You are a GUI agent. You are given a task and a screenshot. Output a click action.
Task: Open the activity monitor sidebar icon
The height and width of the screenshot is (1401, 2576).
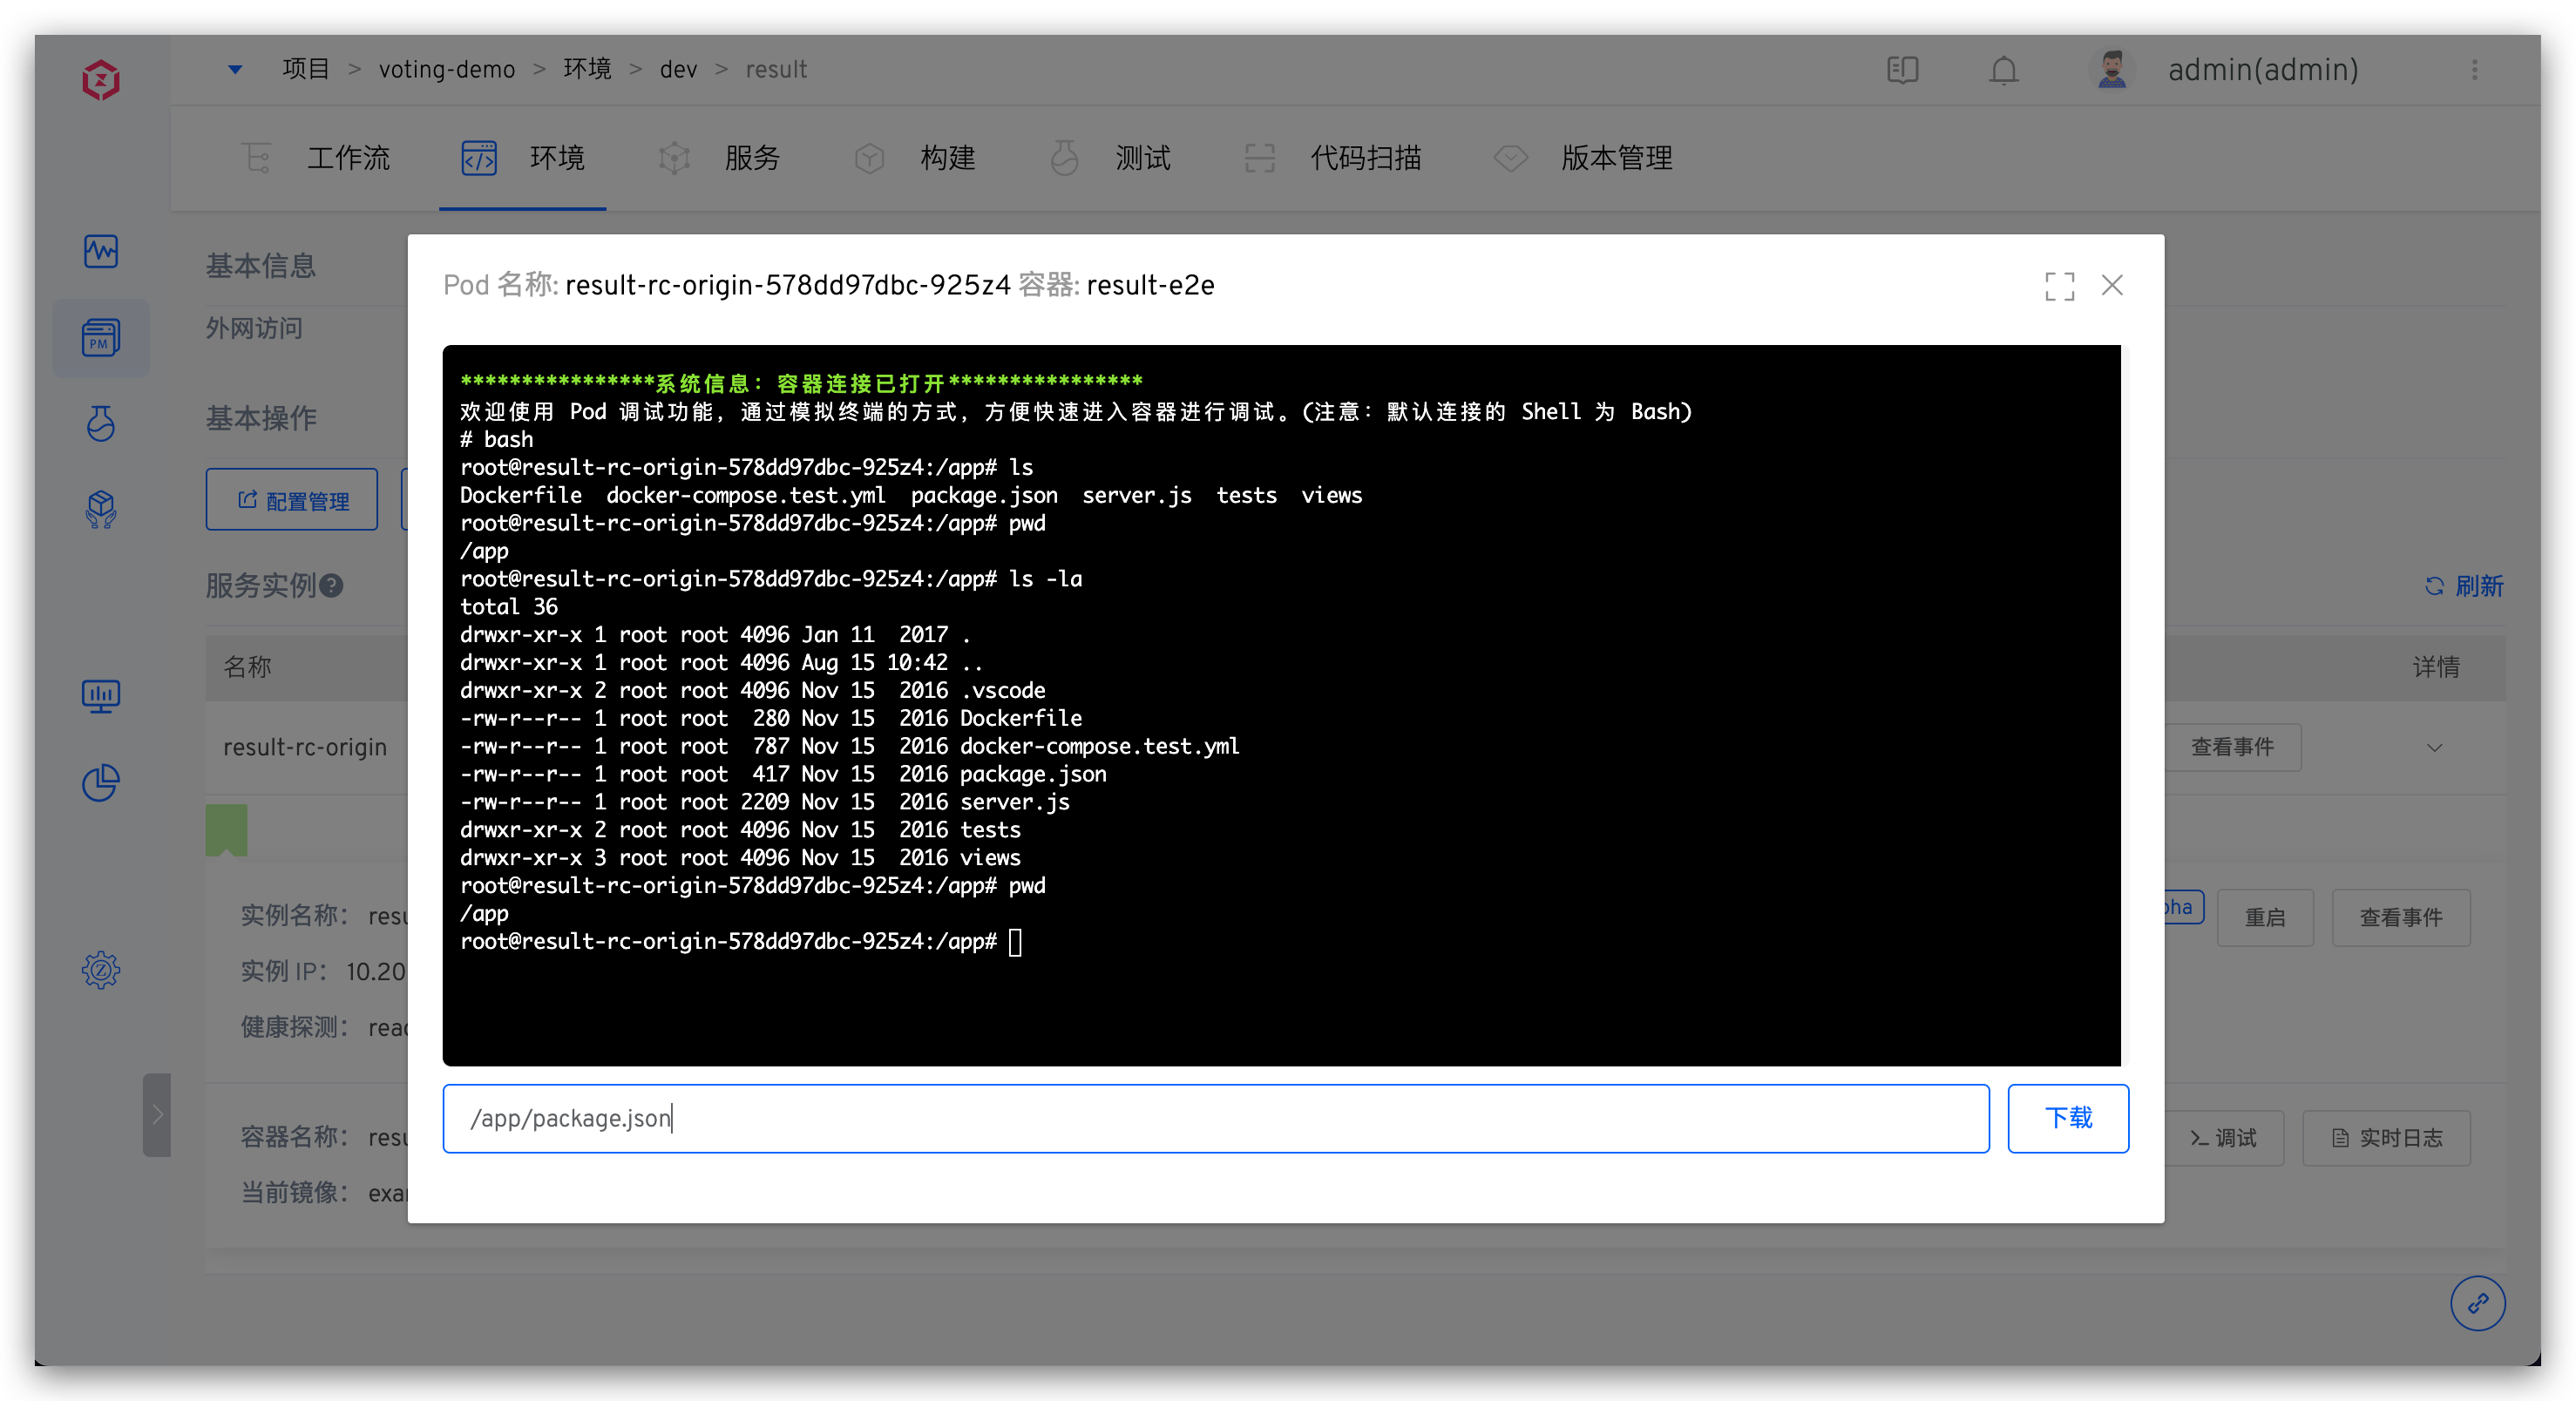click(101, 251)
